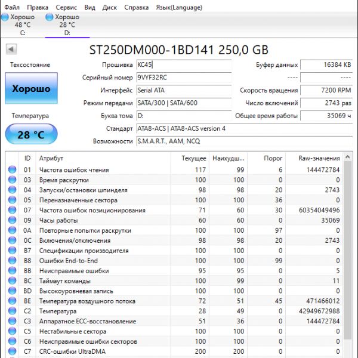Click the transfer mode field SATA/300 | SATA/600
Screen dimensions: 358x358
click(184, 103)
